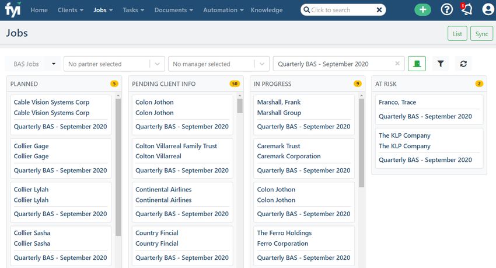Click the refresh jobs icon
Image resolution: width=496 pixels, height=268 pixels.
[x=463, y=64]
